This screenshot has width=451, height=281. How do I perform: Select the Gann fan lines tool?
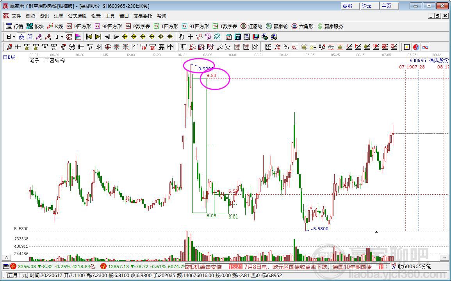point(192,47)
